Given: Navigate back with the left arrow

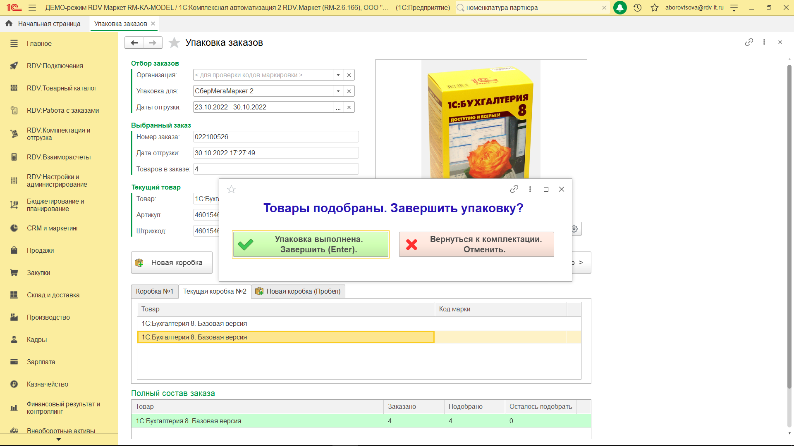Looking at the screenshot, I should [x=134, y=43].
